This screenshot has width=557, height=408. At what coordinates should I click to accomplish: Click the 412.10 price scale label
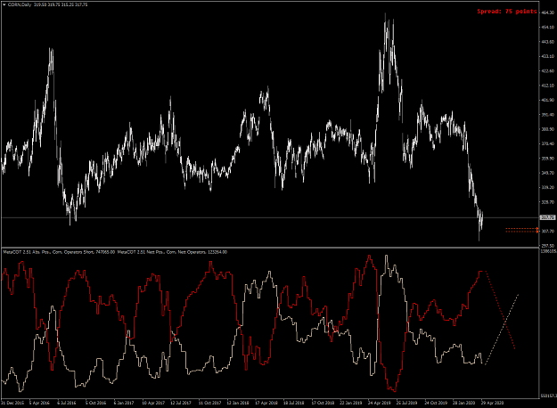tap(548, 86)
